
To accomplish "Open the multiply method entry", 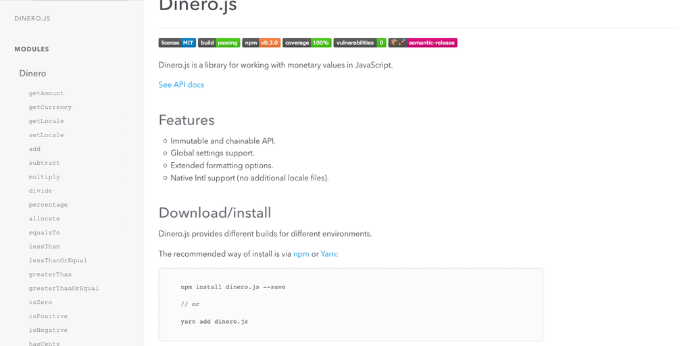I will pos(44,177).
